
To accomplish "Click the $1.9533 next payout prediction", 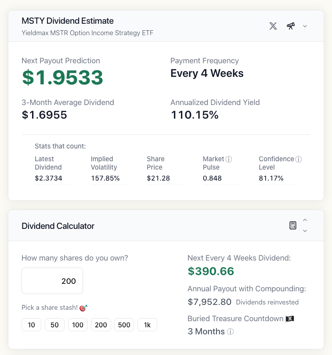I will [62, 78].
